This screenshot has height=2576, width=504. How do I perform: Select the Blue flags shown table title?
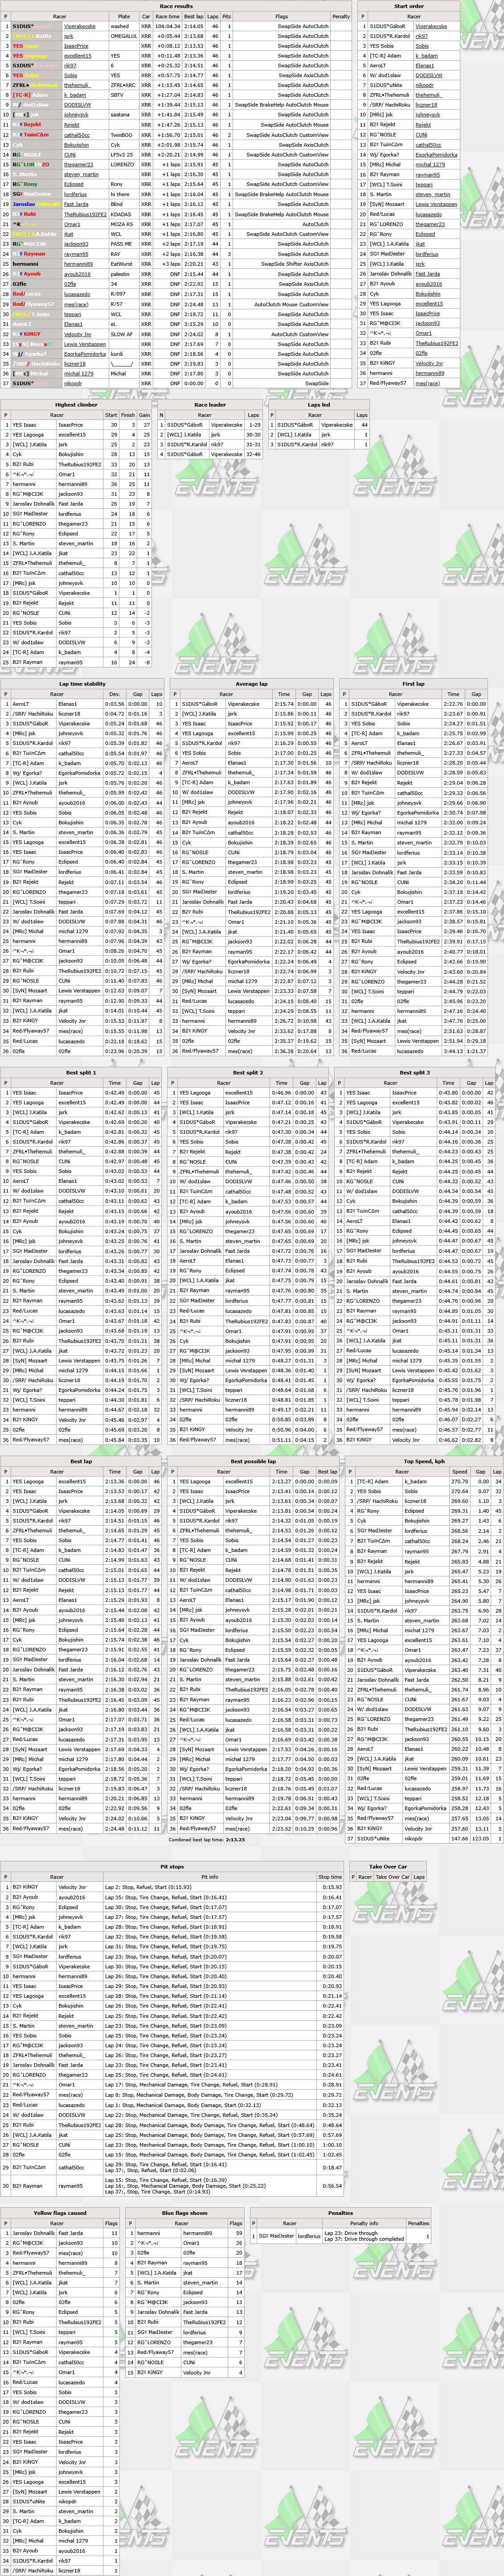tap(185, 2213)
